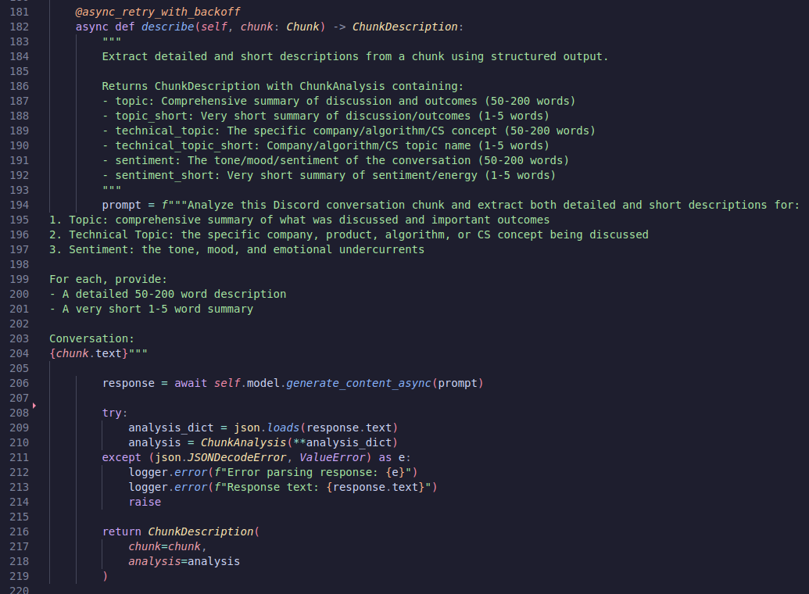Click the analysis=analysis keyword argument
This screenshot has width=809, height=594.
tap(184, 561)
